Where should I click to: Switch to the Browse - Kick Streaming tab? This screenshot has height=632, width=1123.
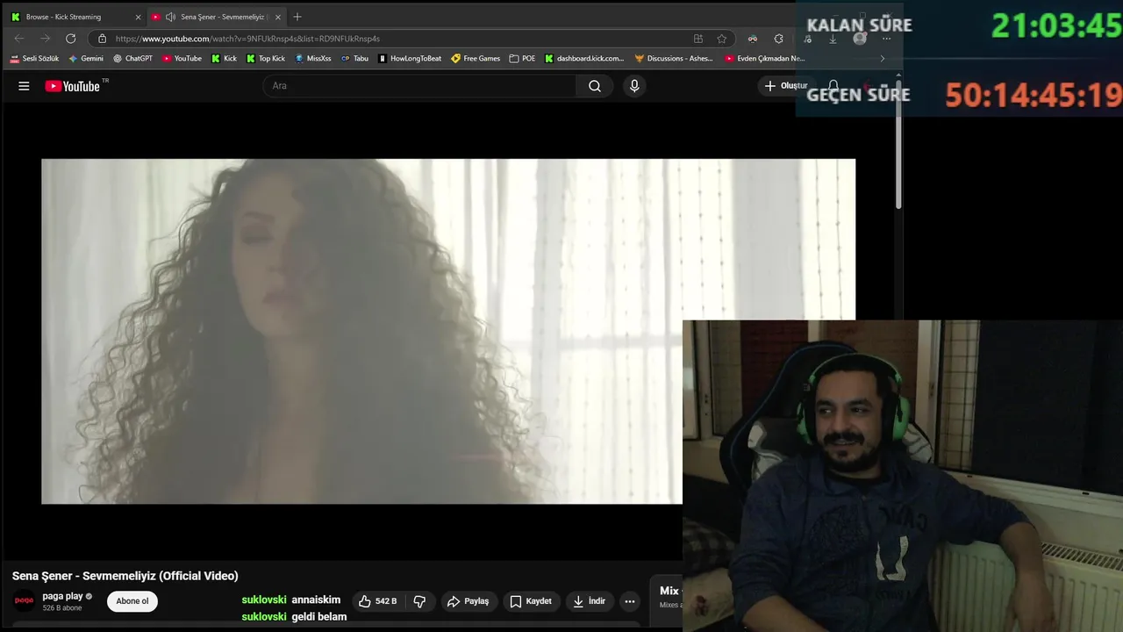[x=75, y=17]
